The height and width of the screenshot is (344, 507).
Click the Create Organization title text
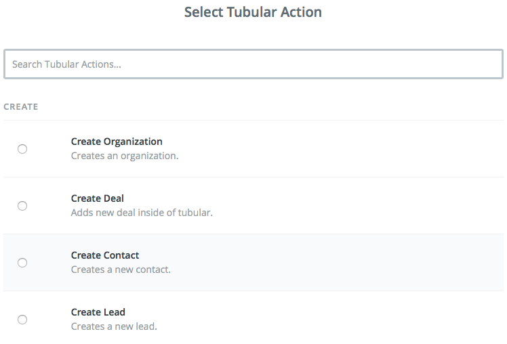click(117, 142)
